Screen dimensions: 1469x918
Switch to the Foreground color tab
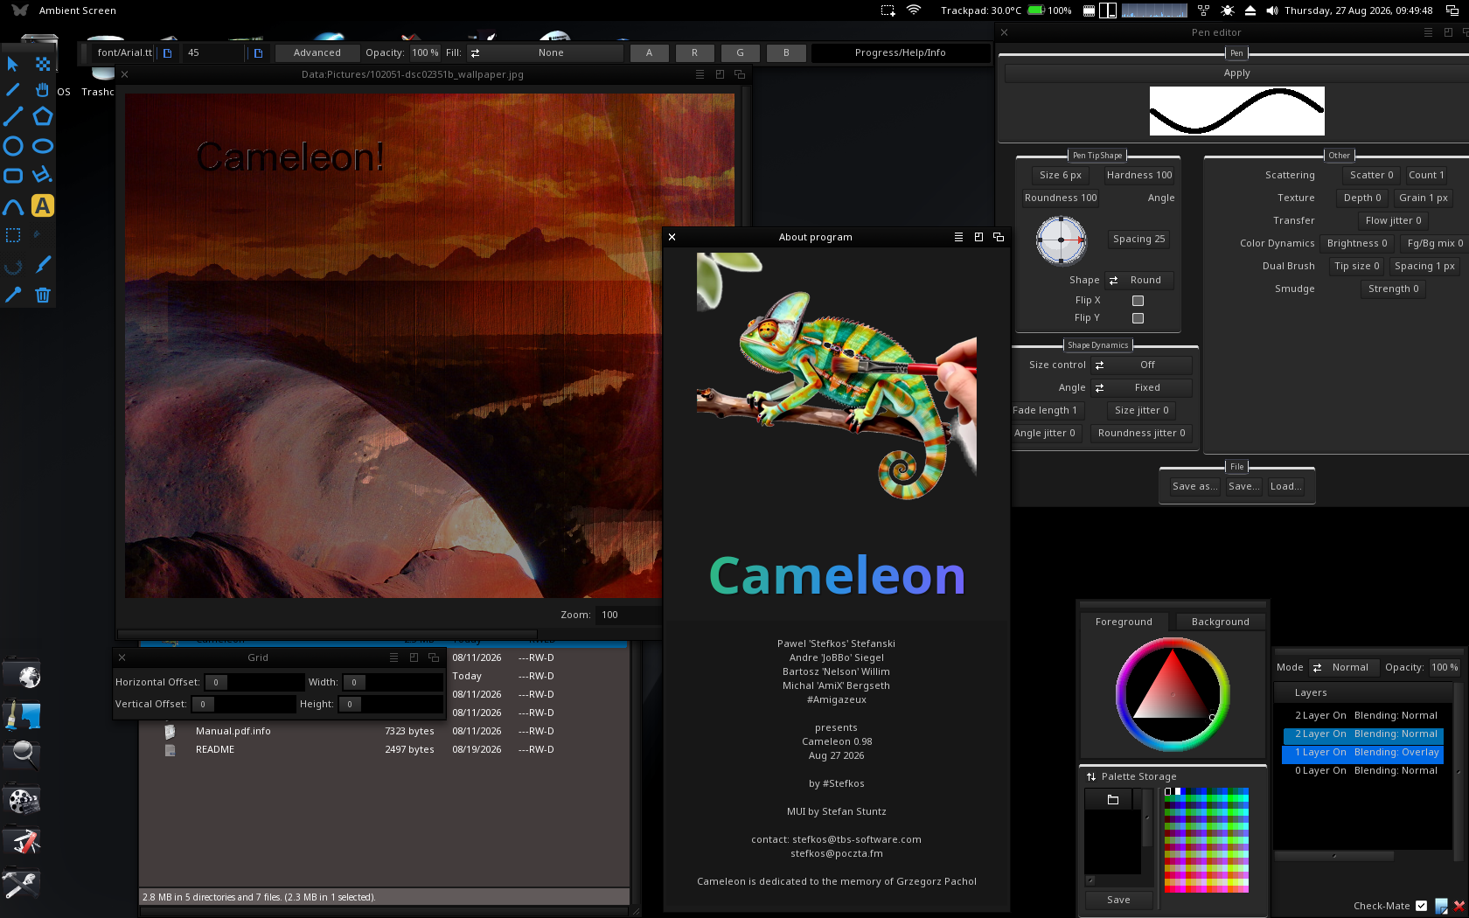(1124, 622)
